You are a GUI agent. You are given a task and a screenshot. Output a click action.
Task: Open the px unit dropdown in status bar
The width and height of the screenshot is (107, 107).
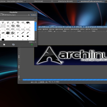(34, 82)
